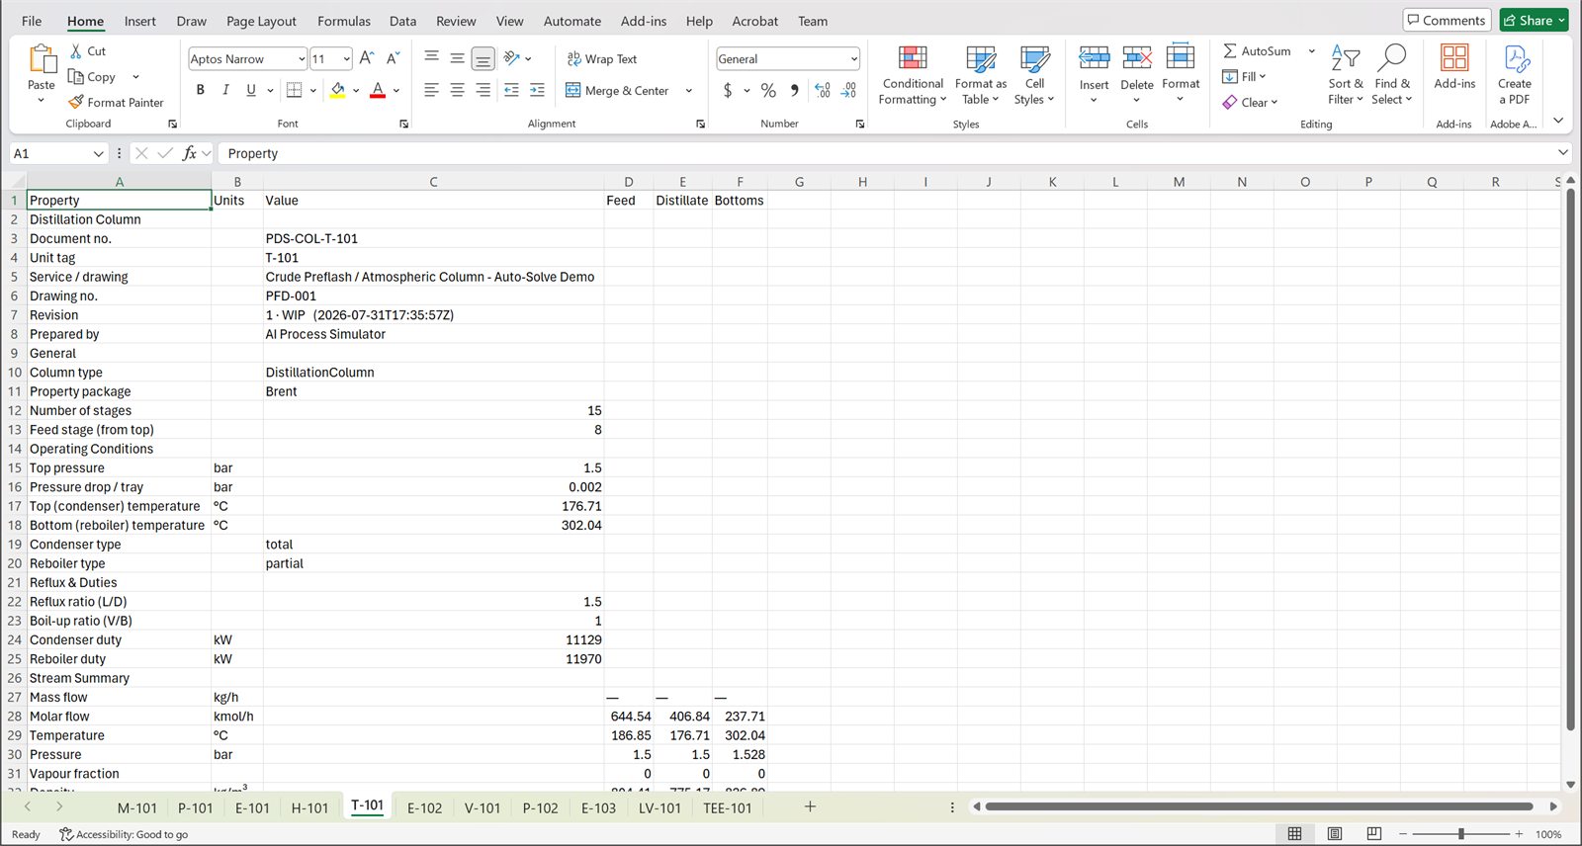
Task: Expand the formula bar
Action: click(x=1562, y=153)
